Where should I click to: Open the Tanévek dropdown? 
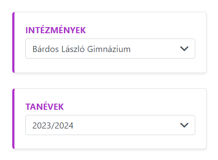[x=110, y=125]
